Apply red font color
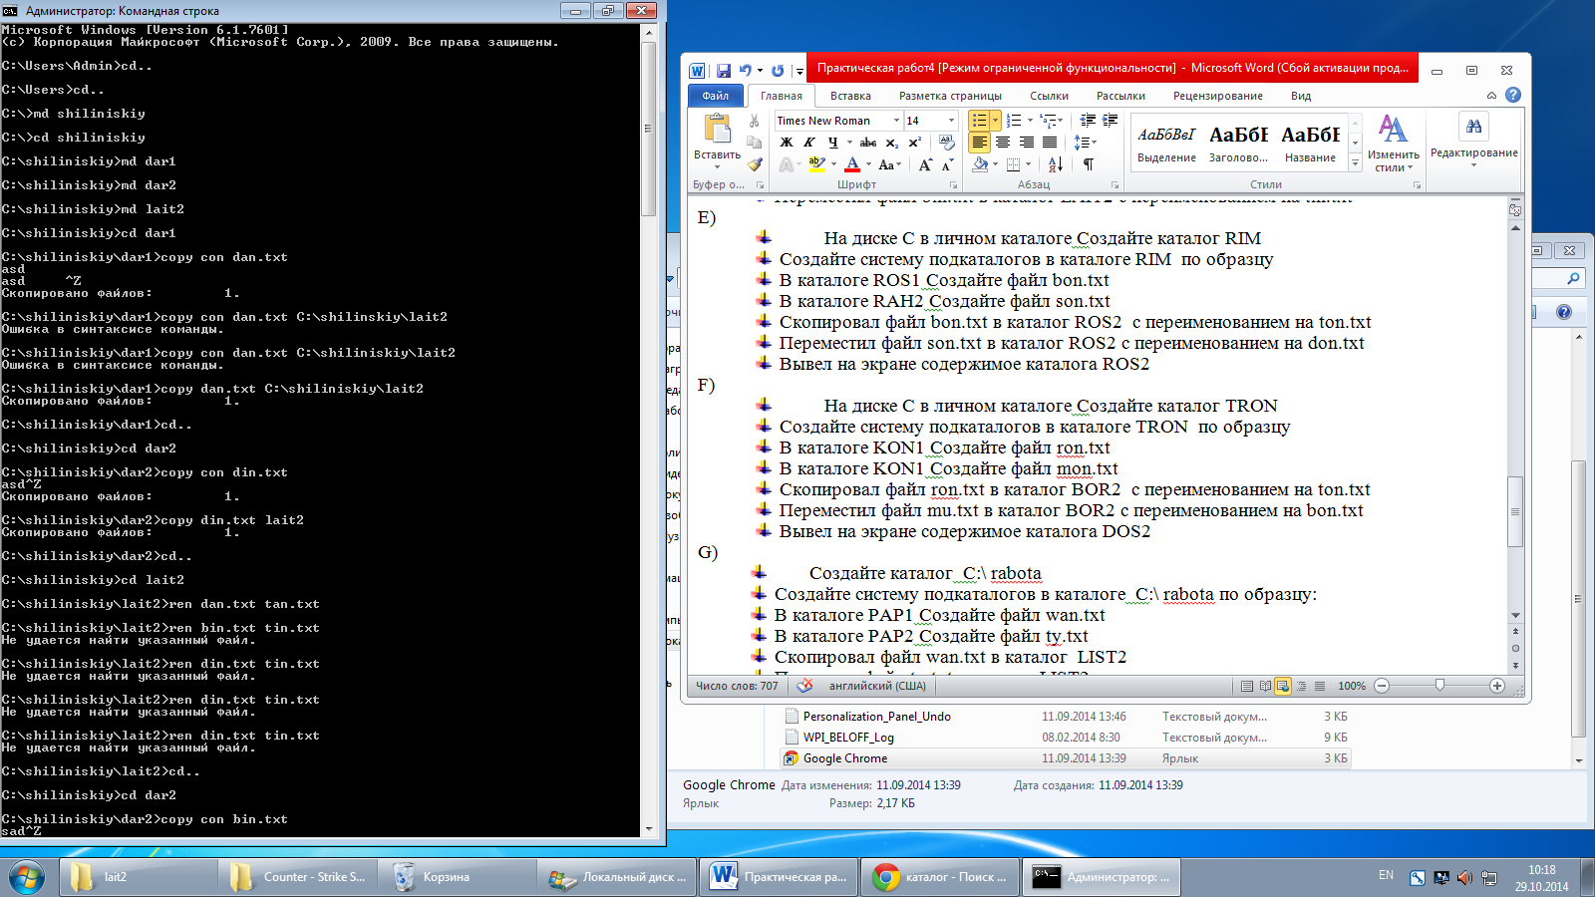The width and height of the screenshot is (1595, 897). 852,164
